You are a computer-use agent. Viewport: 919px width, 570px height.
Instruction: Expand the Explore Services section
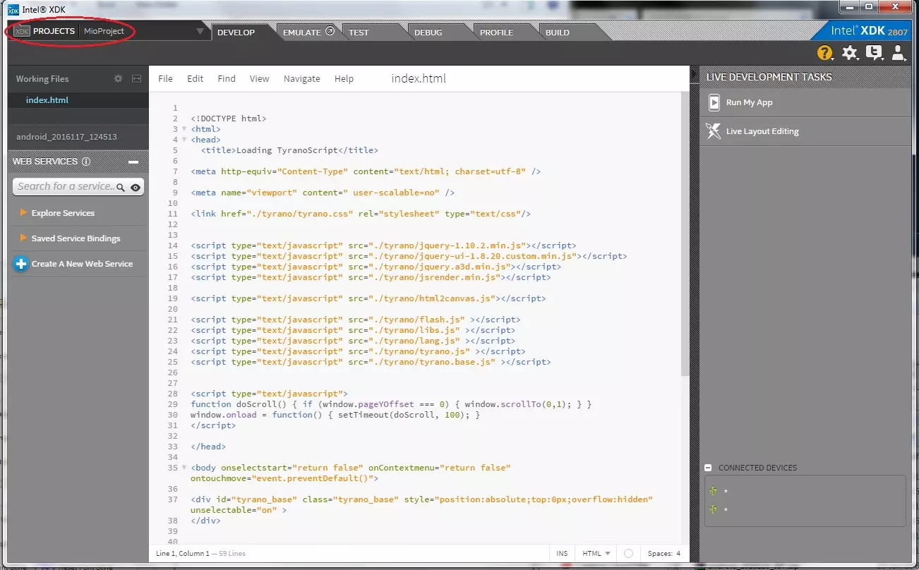[63, 213]
